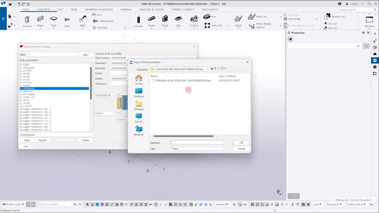Expand the Directories path dropdown

click(x=206, y=69)
